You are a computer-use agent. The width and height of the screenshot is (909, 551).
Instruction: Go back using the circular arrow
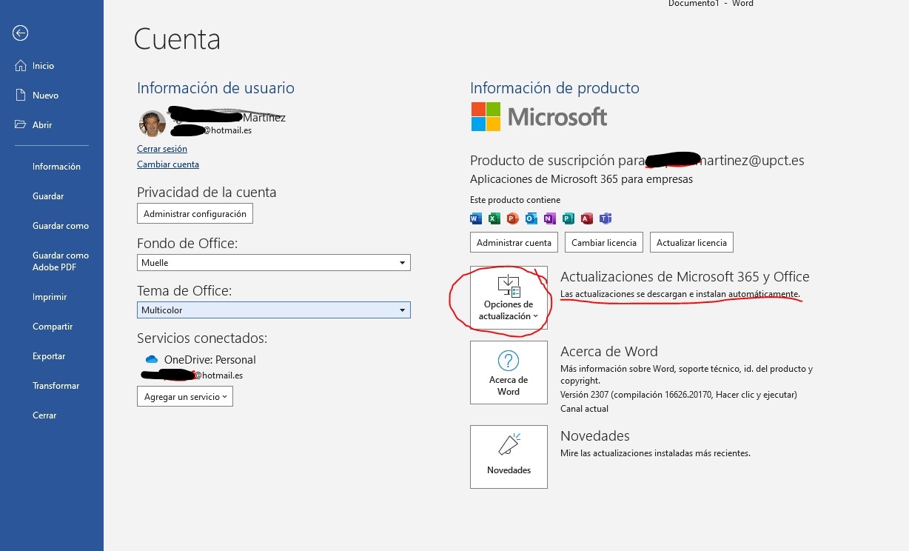(x=21, y=33)
